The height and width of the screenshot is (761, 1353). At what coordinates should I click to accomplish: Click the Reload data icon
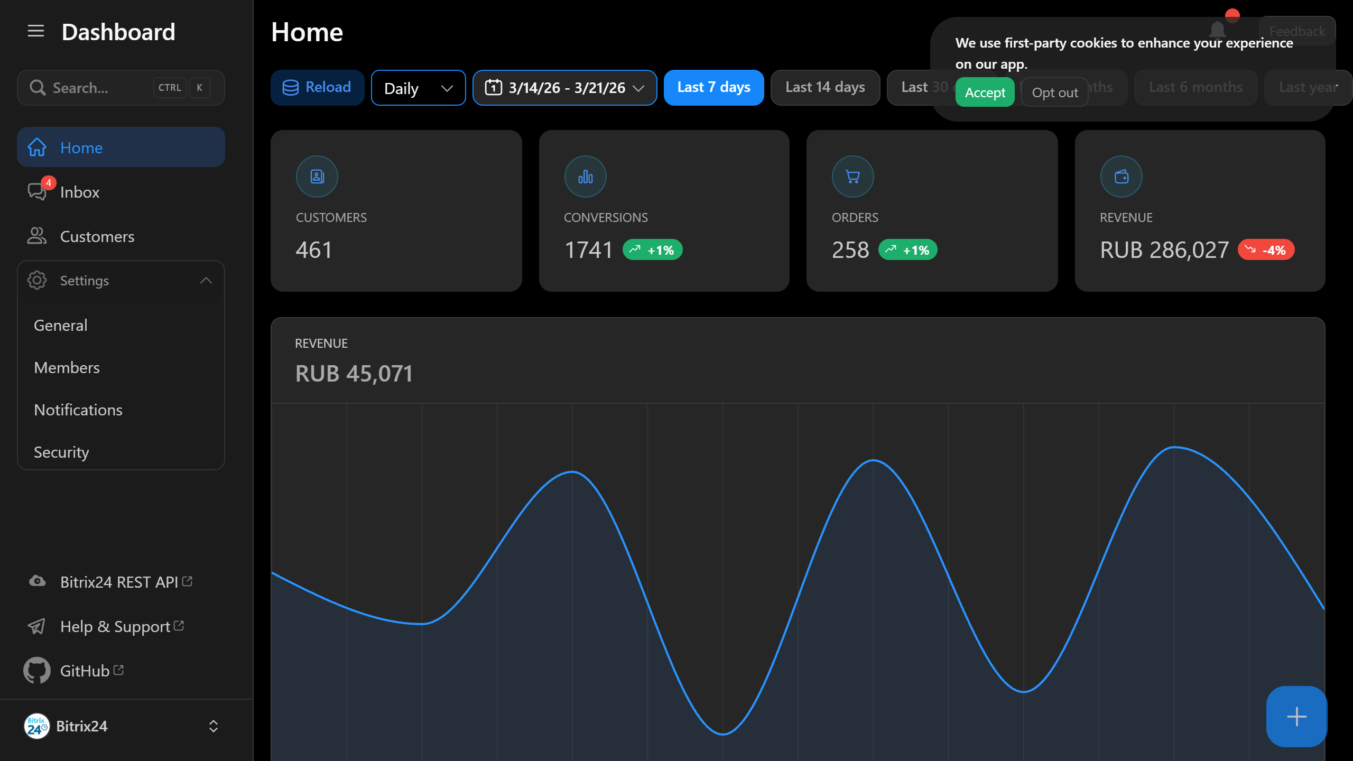[291, 87]
